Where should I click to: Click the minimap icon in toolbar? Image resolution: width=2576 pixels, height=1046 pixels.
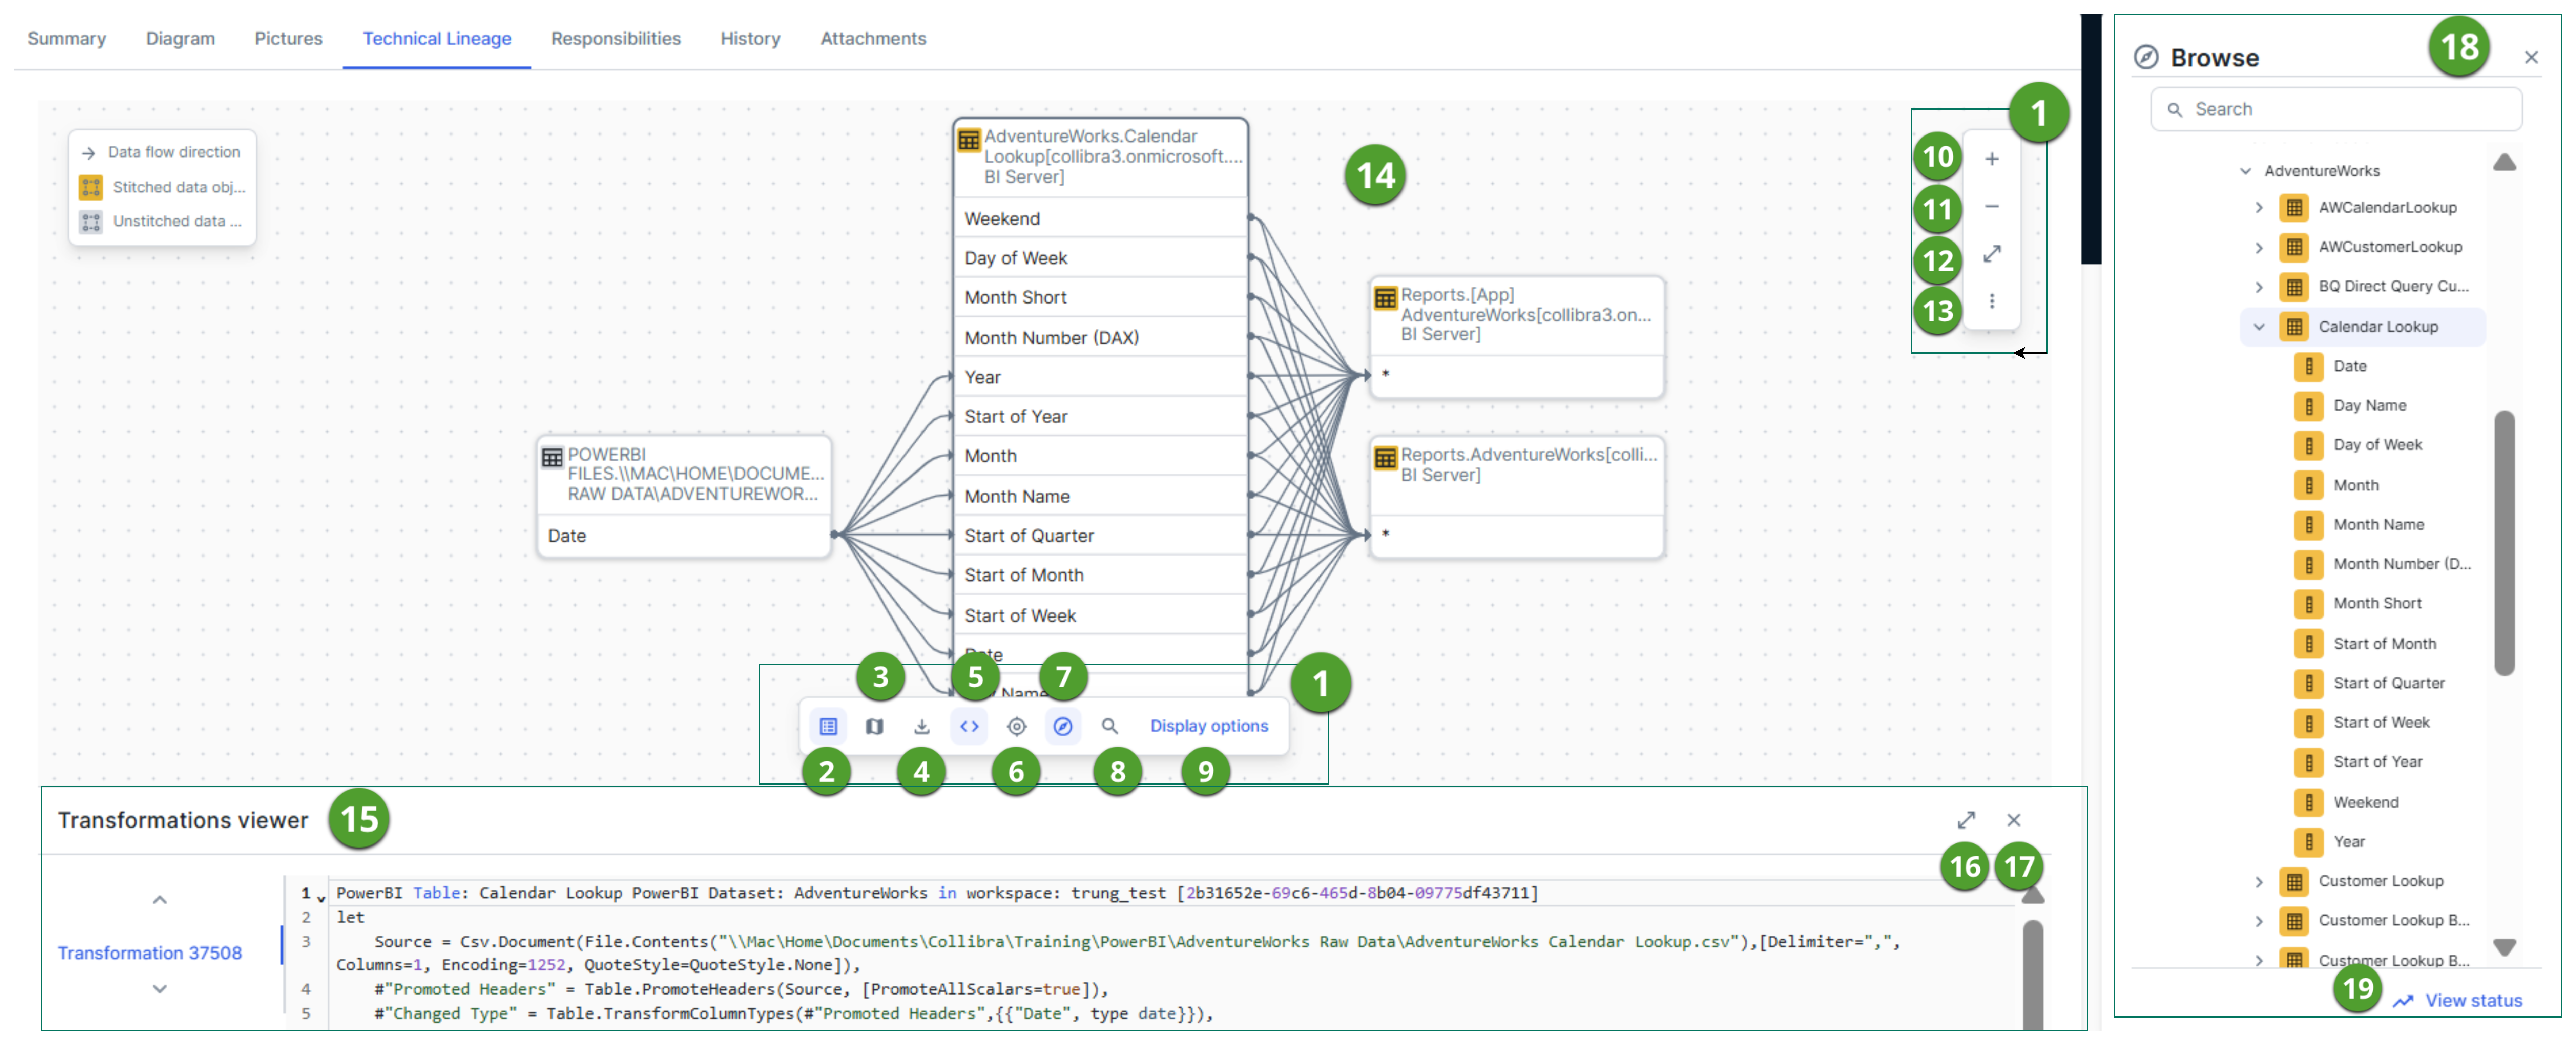pos(875,726)
